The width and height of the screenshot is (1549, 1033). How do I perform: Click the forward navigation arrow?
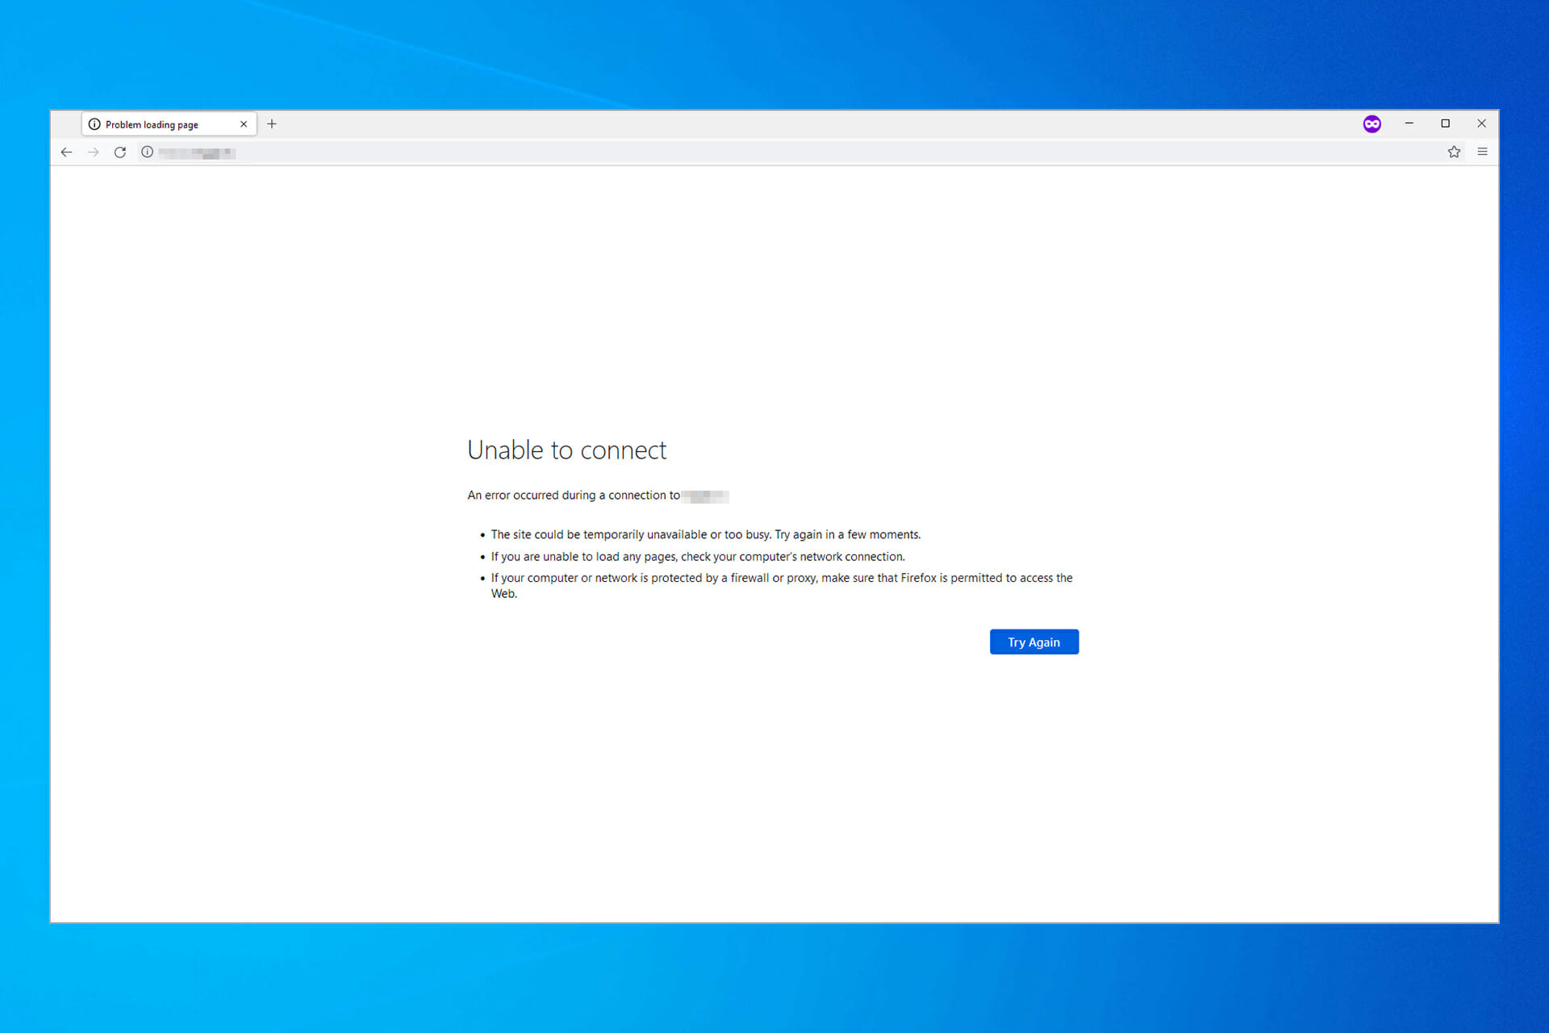[93, 152]
